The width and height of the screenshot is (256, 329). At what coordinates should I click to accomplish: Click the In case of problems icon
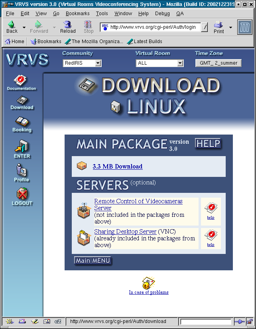tap(148, 283)
